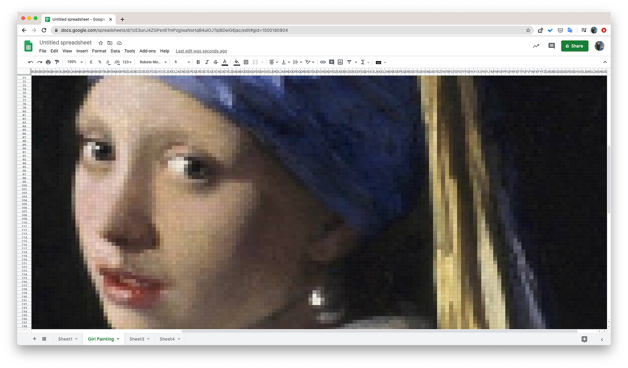Select the Paint format tool

[x=57, y=62]
